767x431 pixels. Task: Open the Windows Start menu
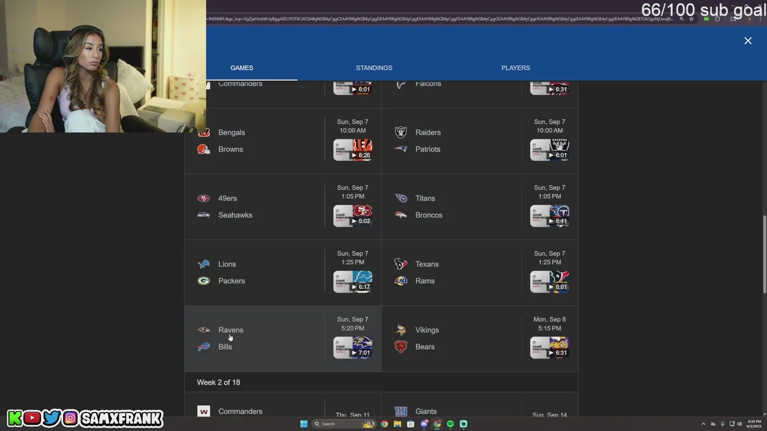pos(304,424)
